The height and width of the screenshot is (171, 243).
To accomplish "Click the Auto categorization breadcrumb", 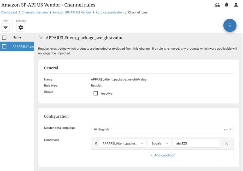I will click(110, 12).
